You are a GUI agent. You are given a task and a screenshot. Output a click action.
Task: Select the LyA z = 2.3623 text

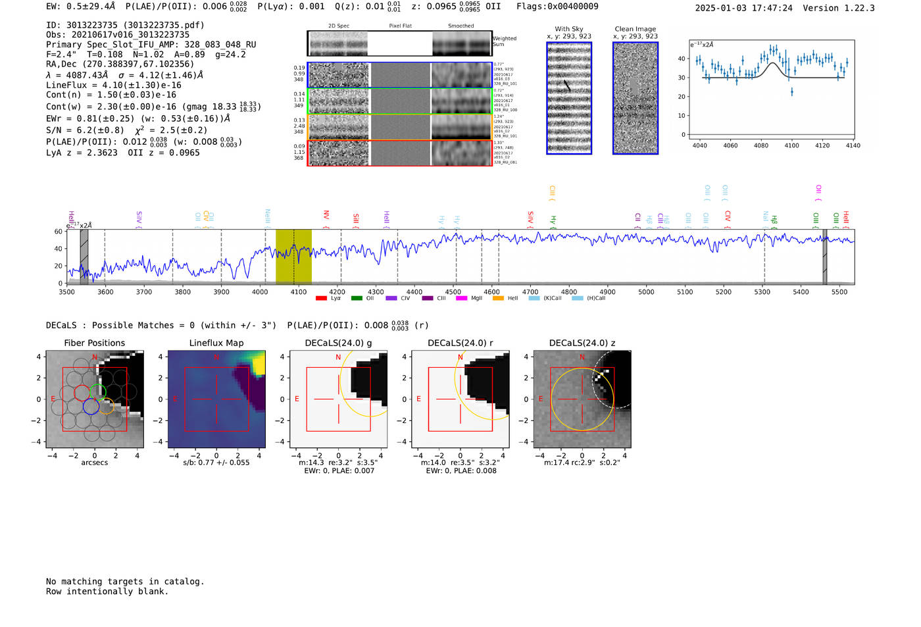82,153
